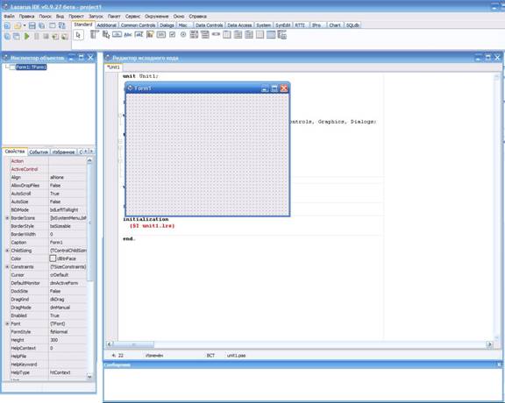Select the TToggleBox component icon

point(161,34)
